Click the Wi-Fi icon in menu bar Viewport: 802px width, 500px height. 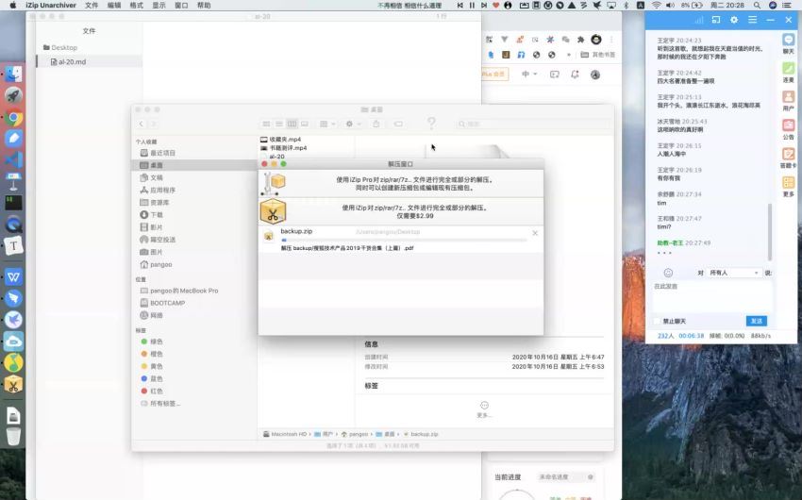click(657, 5)
